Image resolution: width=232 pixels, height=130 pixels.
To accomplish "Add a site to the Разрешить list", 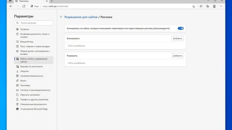I will (178, 56).
